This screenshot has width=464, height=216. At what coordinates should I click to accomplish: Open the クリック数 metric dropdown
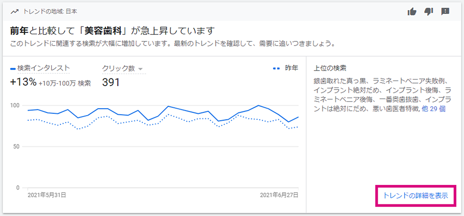(x=122, y=68)
